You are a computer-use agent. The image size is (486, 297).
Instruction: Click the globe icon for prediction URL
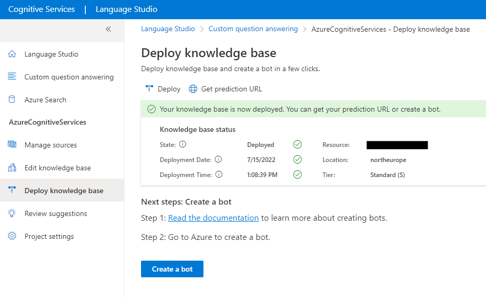(193, 89)
